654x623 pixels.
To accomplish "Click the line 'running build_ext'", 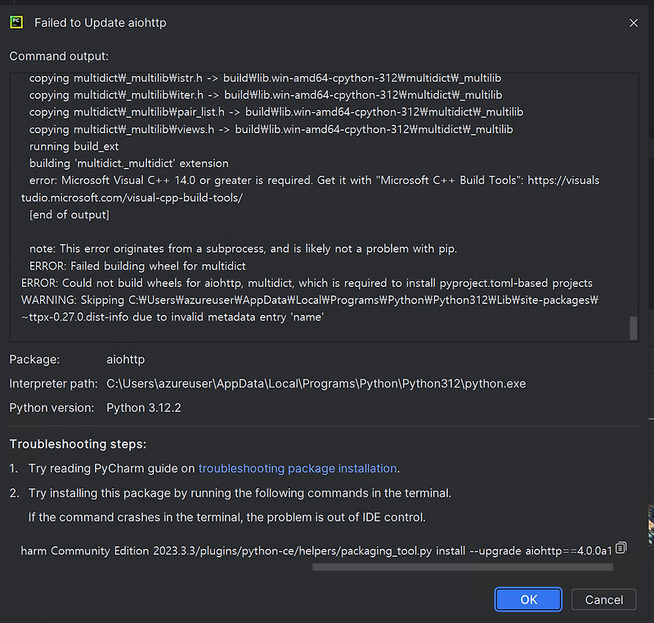I will 74,146.
